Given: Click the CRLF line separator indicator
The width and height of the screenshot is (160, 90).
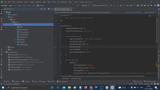Looking at the screenshot, I should pyautogui.click(x=135, y=84).
